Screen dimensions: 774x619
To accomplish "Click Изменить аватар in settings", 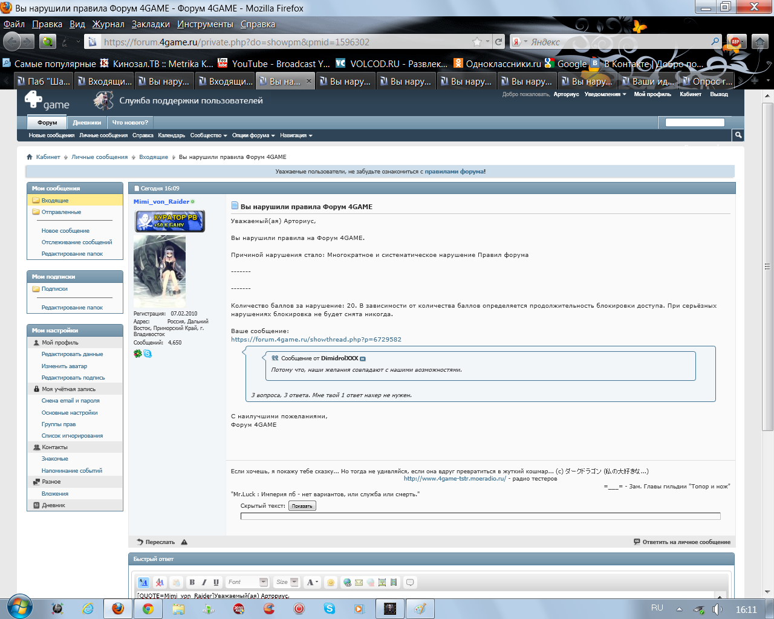I will tap(64, 366).
